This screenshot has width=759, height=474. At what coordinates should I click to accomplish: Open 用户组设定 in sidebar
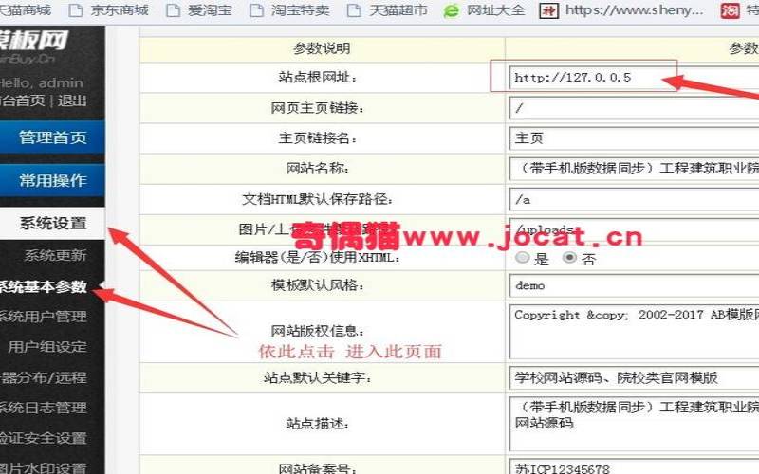pos(47,347)
